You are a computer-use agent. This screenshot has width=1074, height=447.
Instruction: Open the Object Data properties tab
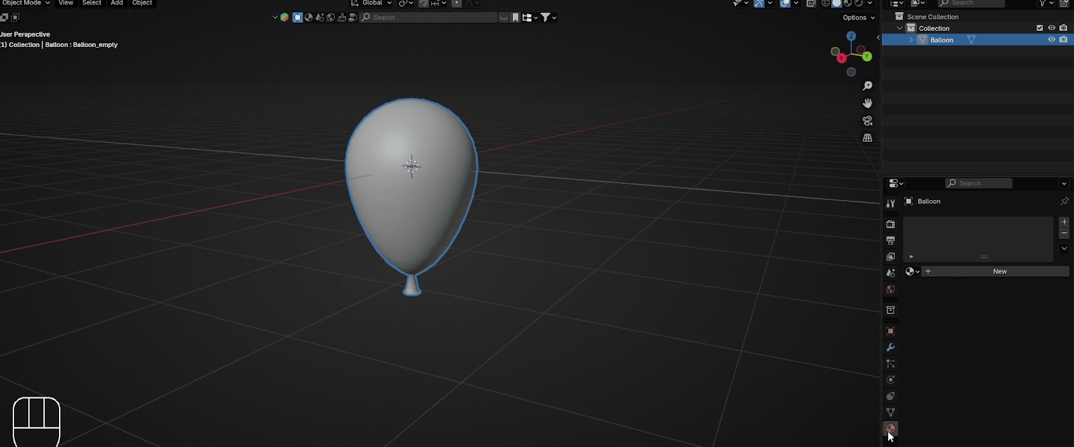[x=891, y=412]
